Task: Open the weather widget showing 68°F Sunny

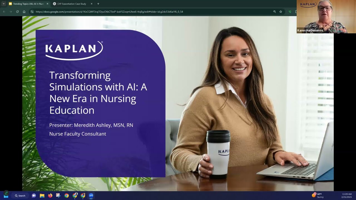Action: click(318, 195)
